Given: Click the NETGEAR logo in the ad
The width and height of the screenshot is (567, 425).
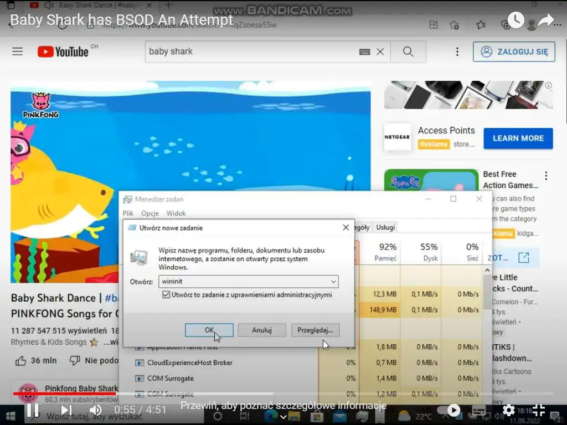Looking at the screenshot, I should click(x=398, y=137).
